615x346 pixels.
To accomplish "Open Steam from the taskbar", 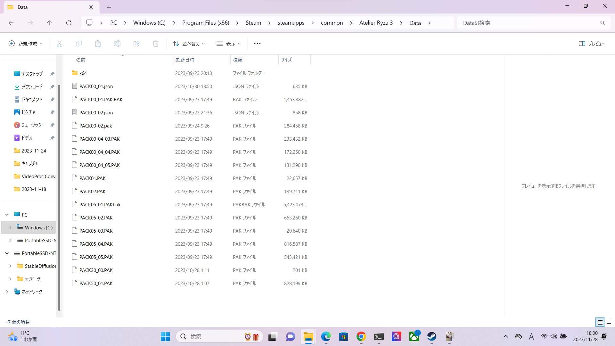I will coord(432,336).
